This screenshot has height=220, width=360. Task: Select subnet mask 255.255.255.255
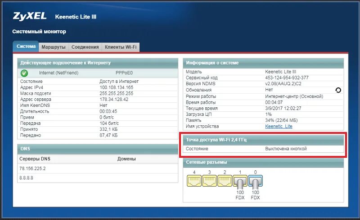tap(117, 93)
